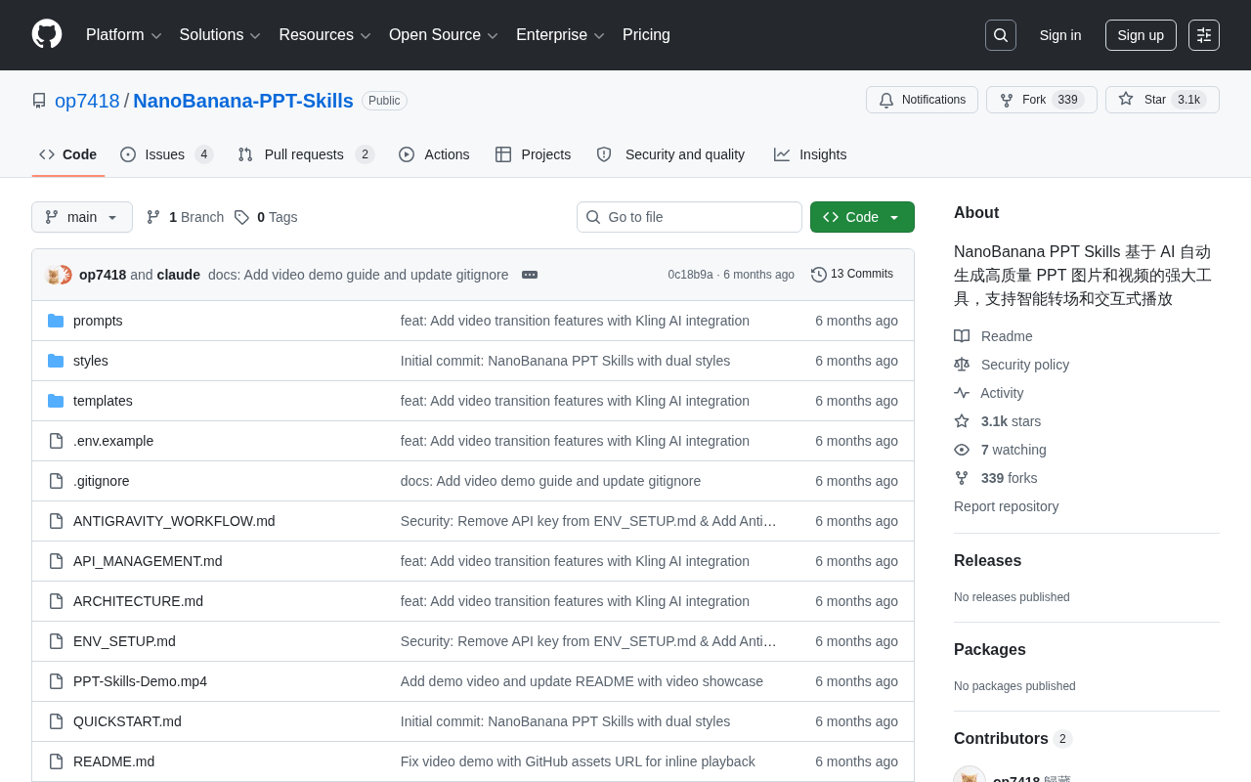Open the ARCHITECTURE.md file
The width and height of the screenshot is (1251, 782).
coord(138,601)
